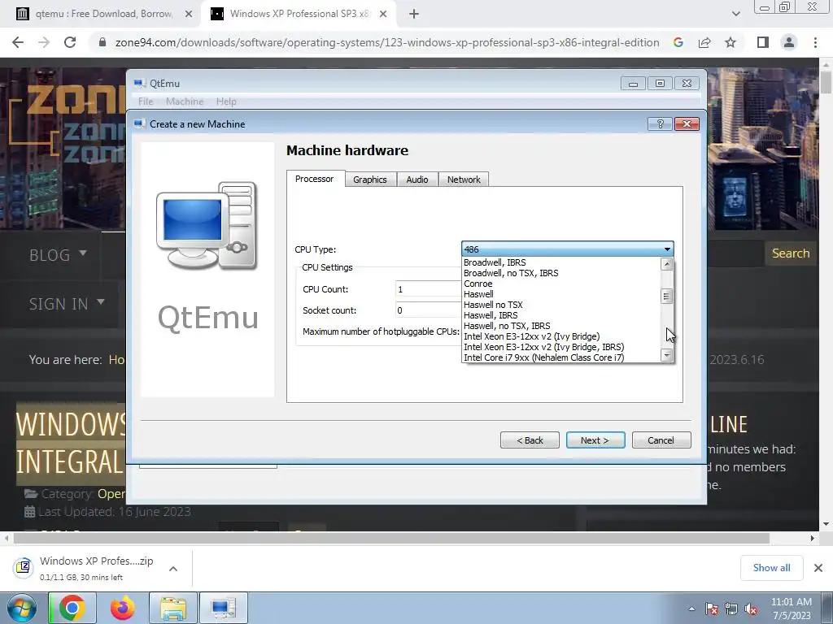Dismiss the Chrome downloads bar

[818, 568]
